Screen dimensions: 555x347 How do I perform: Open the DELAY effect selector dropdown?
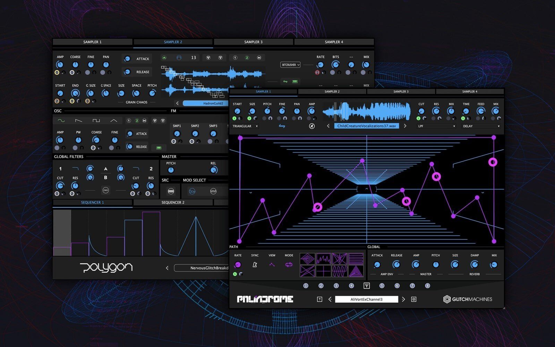(480, 126)
